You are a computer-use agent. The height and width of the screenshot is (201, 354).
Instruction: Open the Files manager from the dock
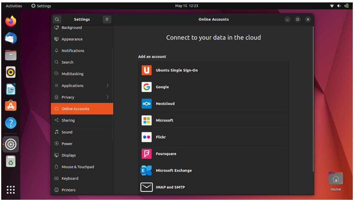coord(10,55)
